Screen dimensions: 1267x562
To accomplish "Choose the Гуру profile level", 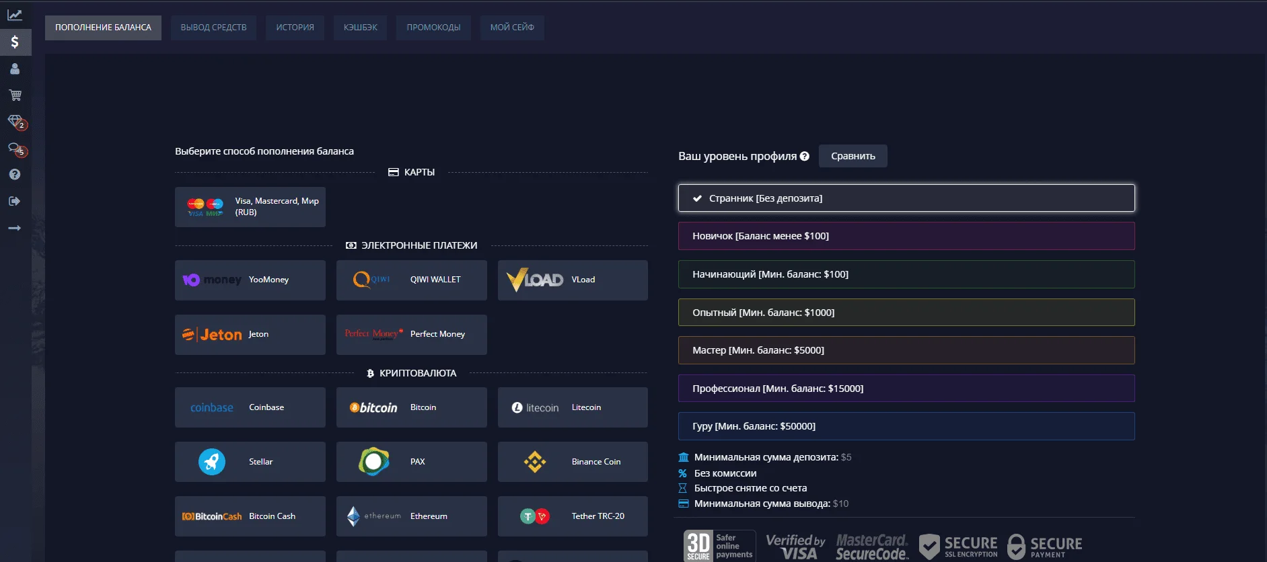I will 906,426.
